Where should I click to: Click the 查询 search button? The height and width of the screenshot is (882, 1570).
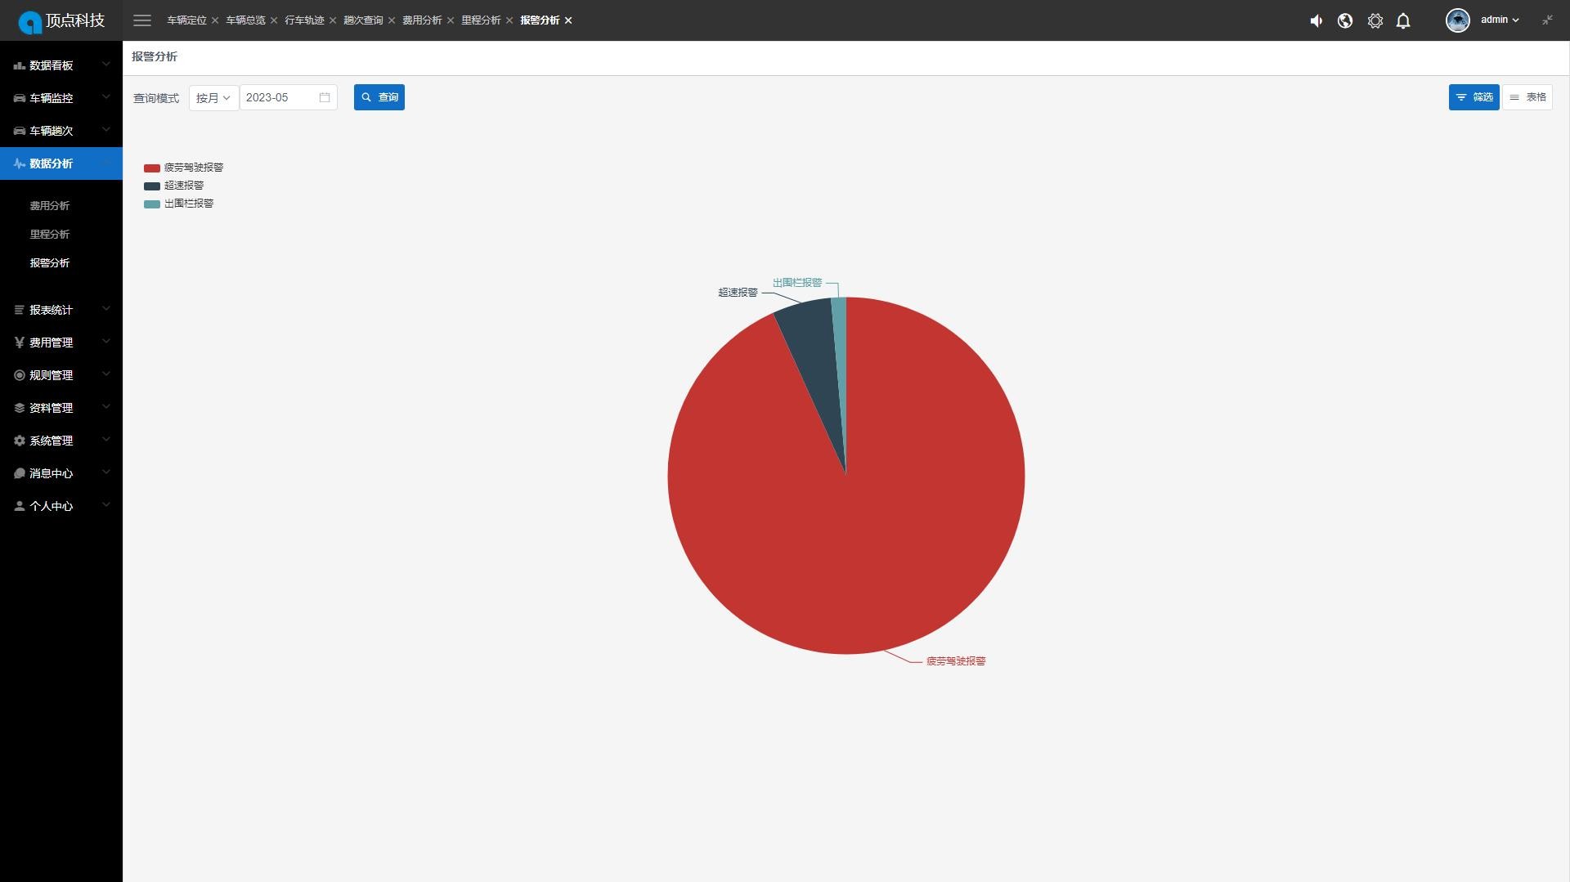(379, 97)
